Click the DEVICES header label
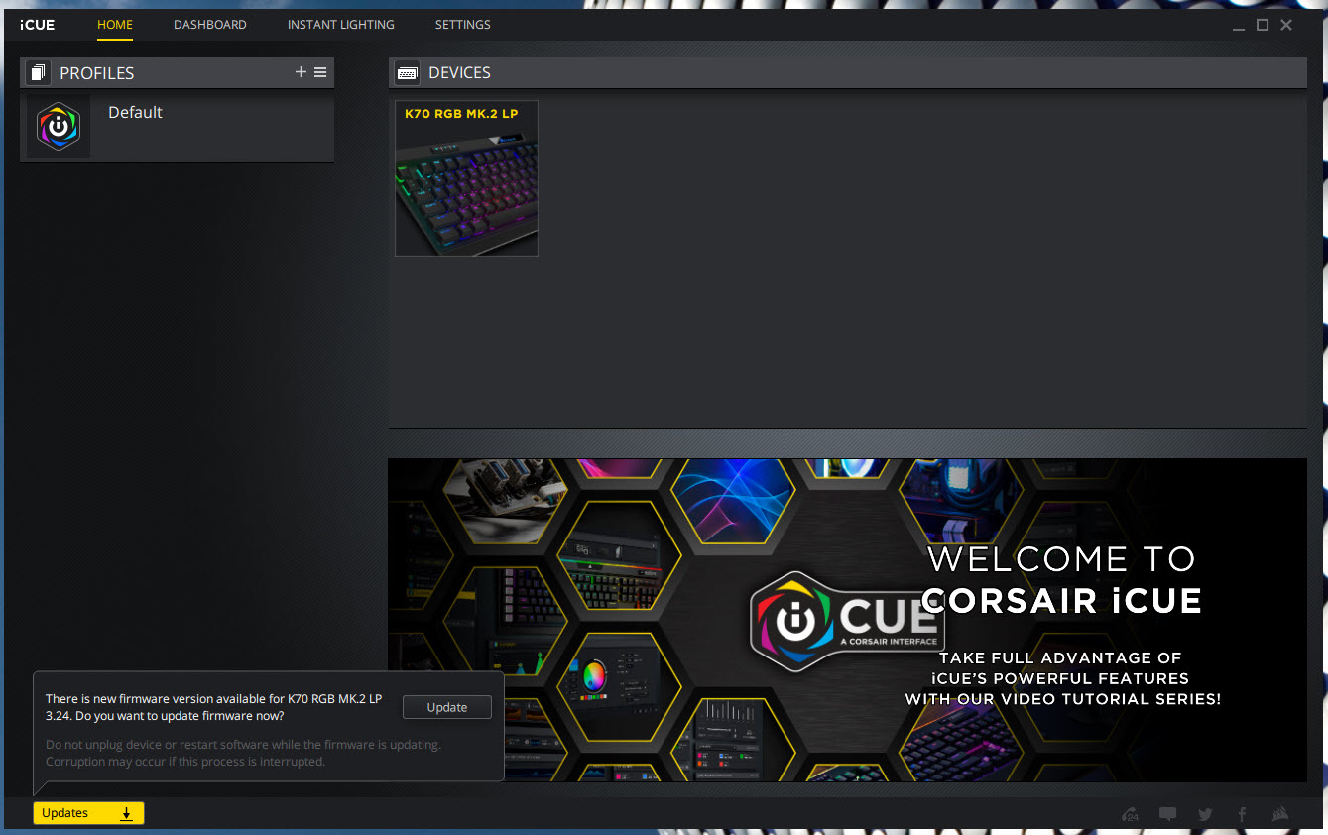Image resolution: width=1328 pixels, height=835 pixels. 459,73
